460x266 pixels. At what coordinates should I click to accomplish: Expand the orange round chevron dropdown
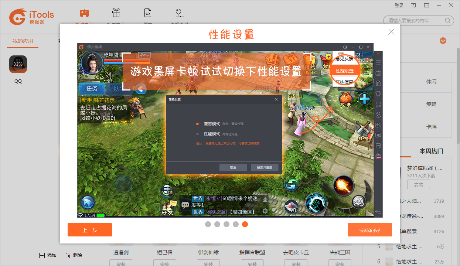443,41
